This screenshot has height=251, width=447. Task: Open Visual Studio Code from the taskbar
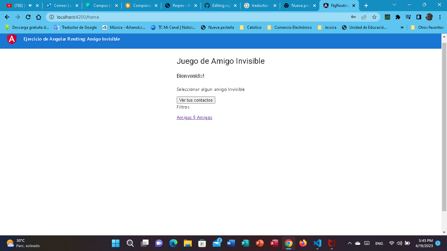click(x=317, y=243)
